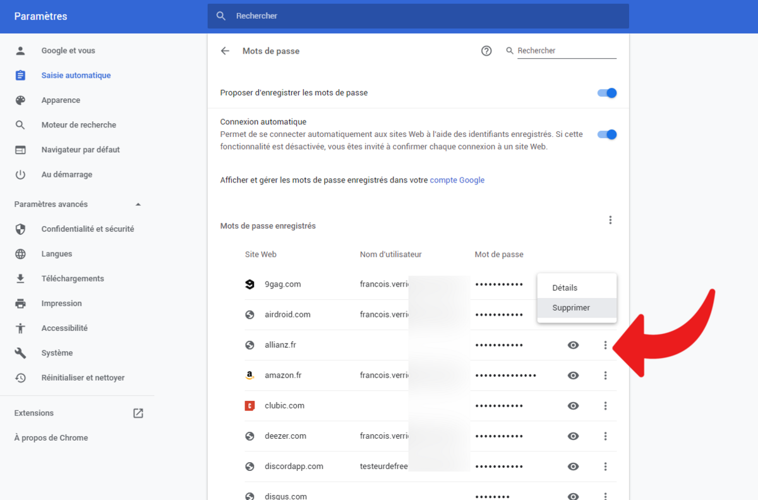758x500 pixels.
Task: Open Réinitialiser et nettoyer section
Action: pyautogui.click(x=83, y=378)
